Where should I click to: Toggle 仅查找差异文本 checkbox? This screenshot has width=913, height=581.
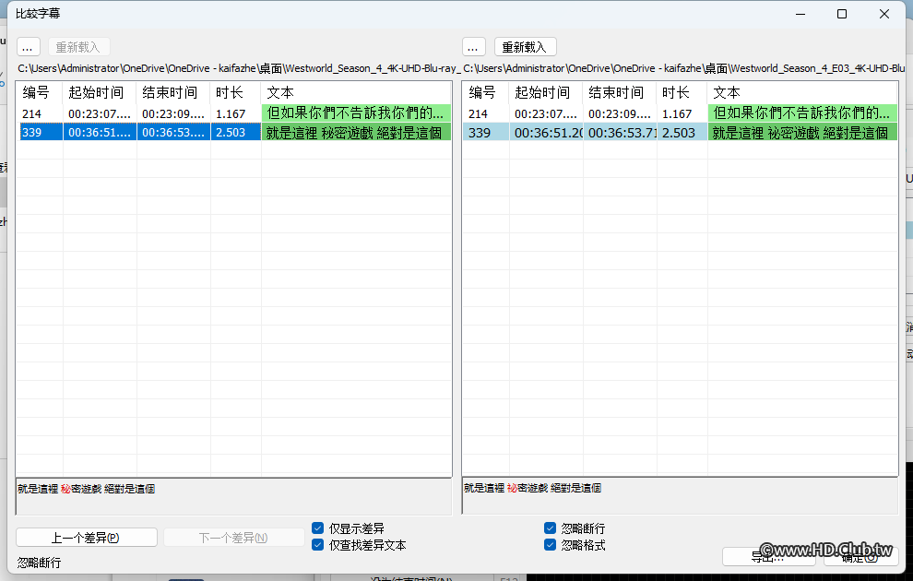pyautogui.click(x=318, y=545)
